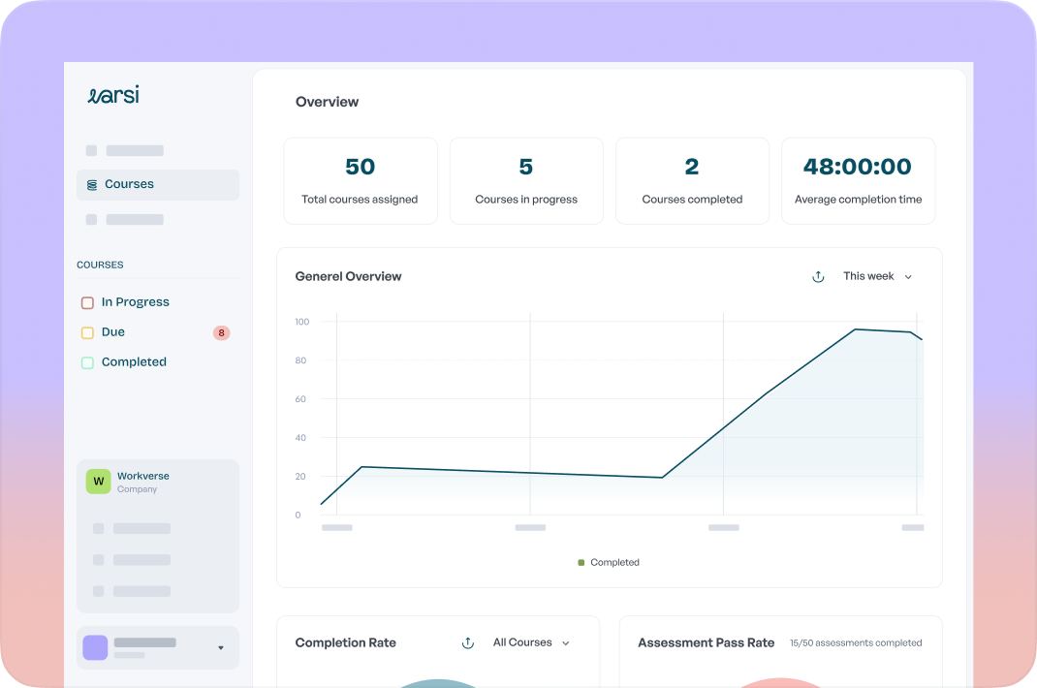
Task: Click the green Completed legend marker
Action: 581,563
